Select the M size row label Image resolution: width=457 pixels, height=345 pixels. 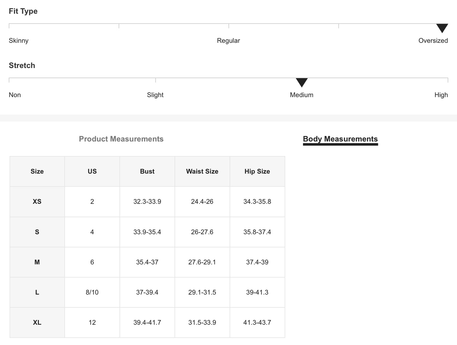pyautogui.click(x=37, y=262)
